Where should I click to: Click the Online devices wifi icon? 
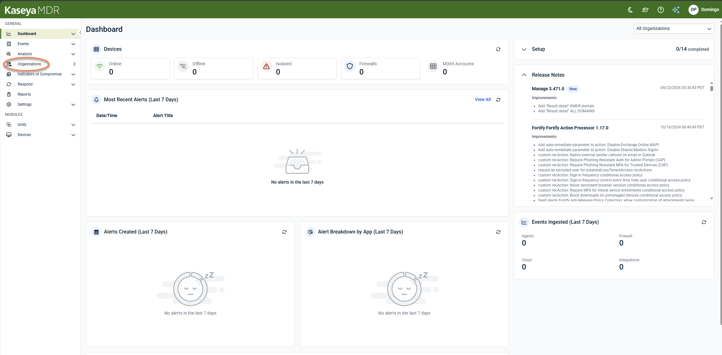click(x=100, y=66)
